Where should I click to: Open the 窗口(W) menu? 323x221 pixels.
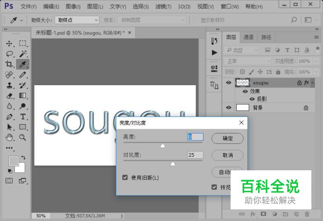[230, 7]
